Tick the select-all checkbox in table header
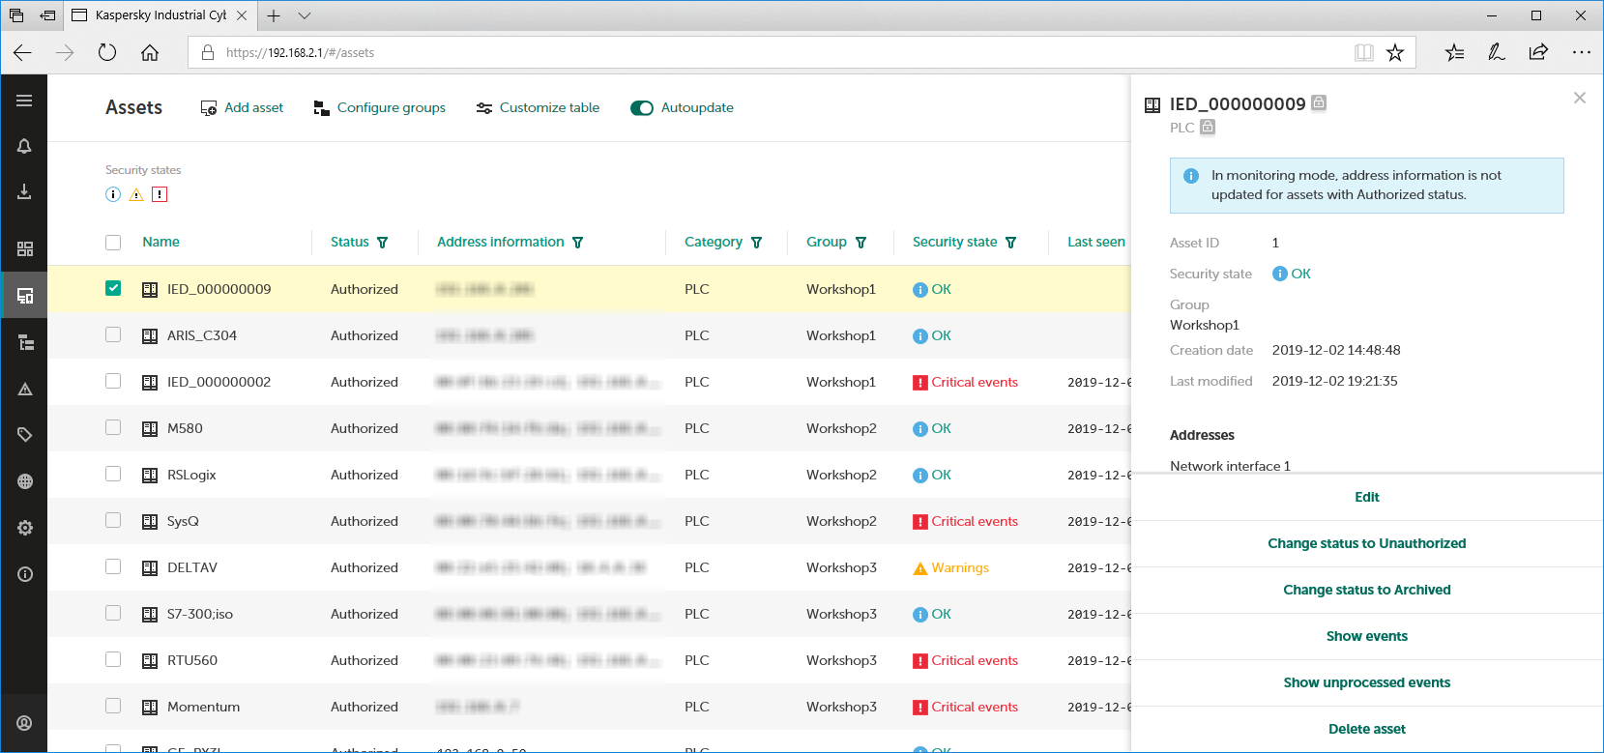1604x753 pixels. pos(113,243)
